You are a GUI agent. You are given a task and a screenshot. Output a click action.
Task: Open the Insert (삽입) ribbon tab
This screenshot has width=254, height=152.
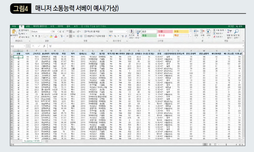click(28, 26)
